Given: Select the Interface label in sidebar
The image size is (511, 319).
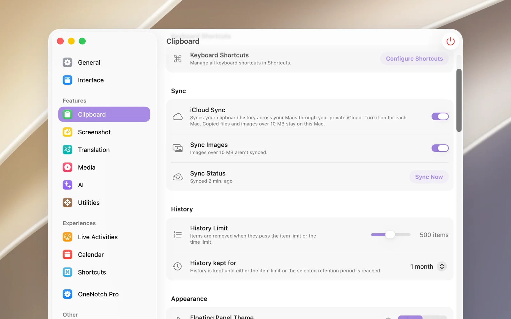Looking at the screenshot, I should click(91, 80).
